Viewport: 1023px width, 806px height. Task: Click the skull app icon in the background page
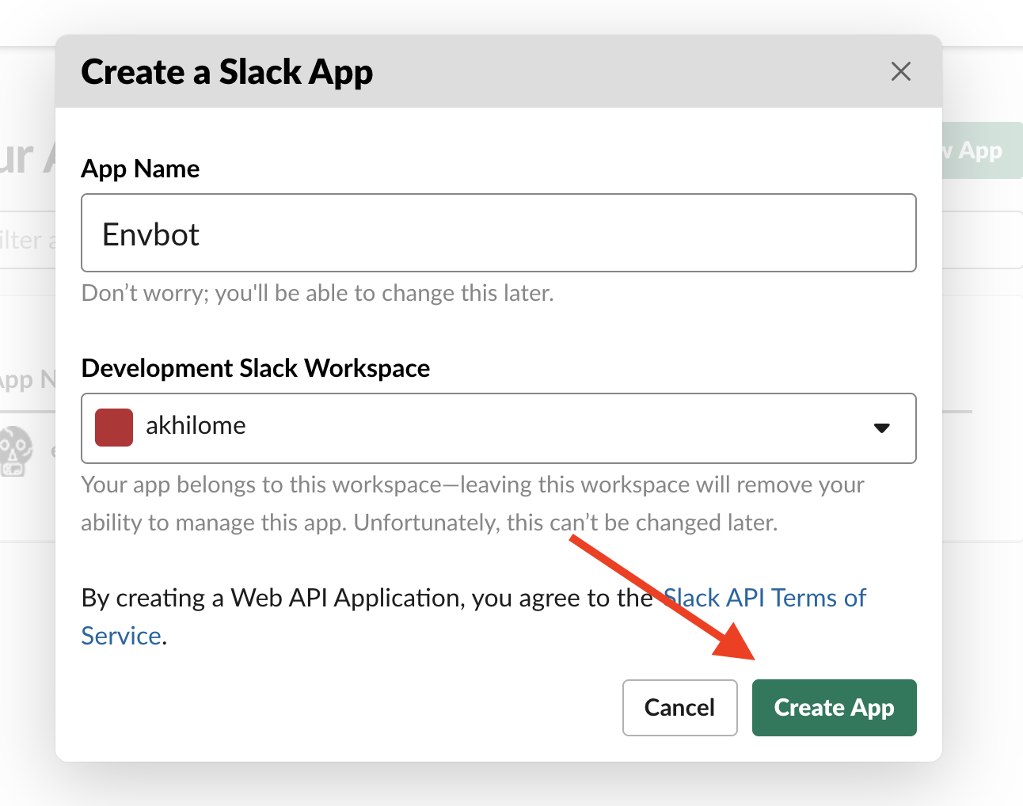point(17,451)
